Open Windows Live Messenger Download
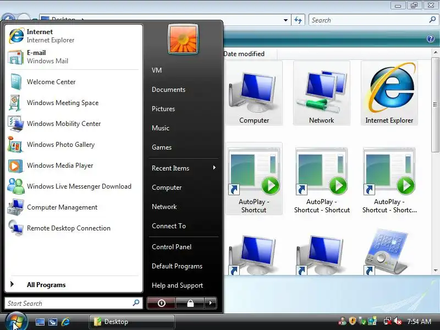Viewport: 440px width, 330px height. click(x=74, y=186)
